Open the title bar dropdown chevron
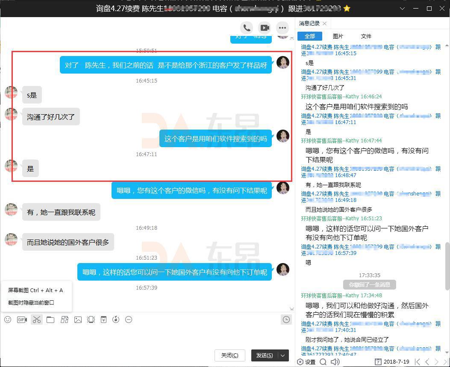 (402, 9)
